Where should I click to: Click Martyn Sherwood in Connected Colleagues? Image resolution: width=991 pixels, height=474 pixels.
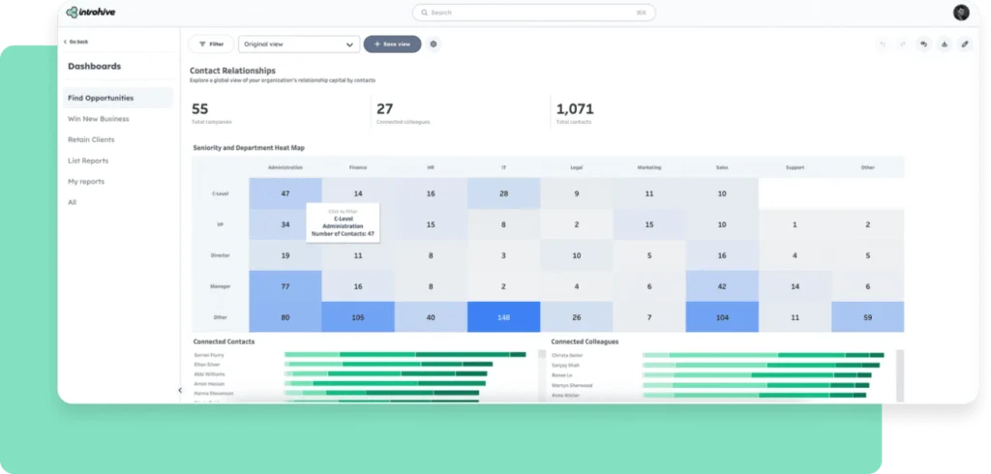point(572,386)
